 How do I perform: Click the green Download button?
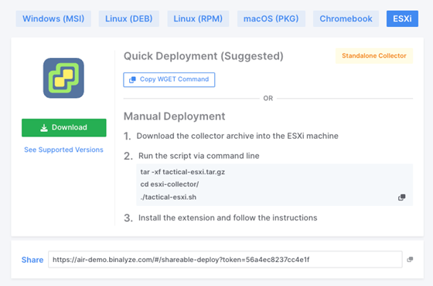click(63, 128)
